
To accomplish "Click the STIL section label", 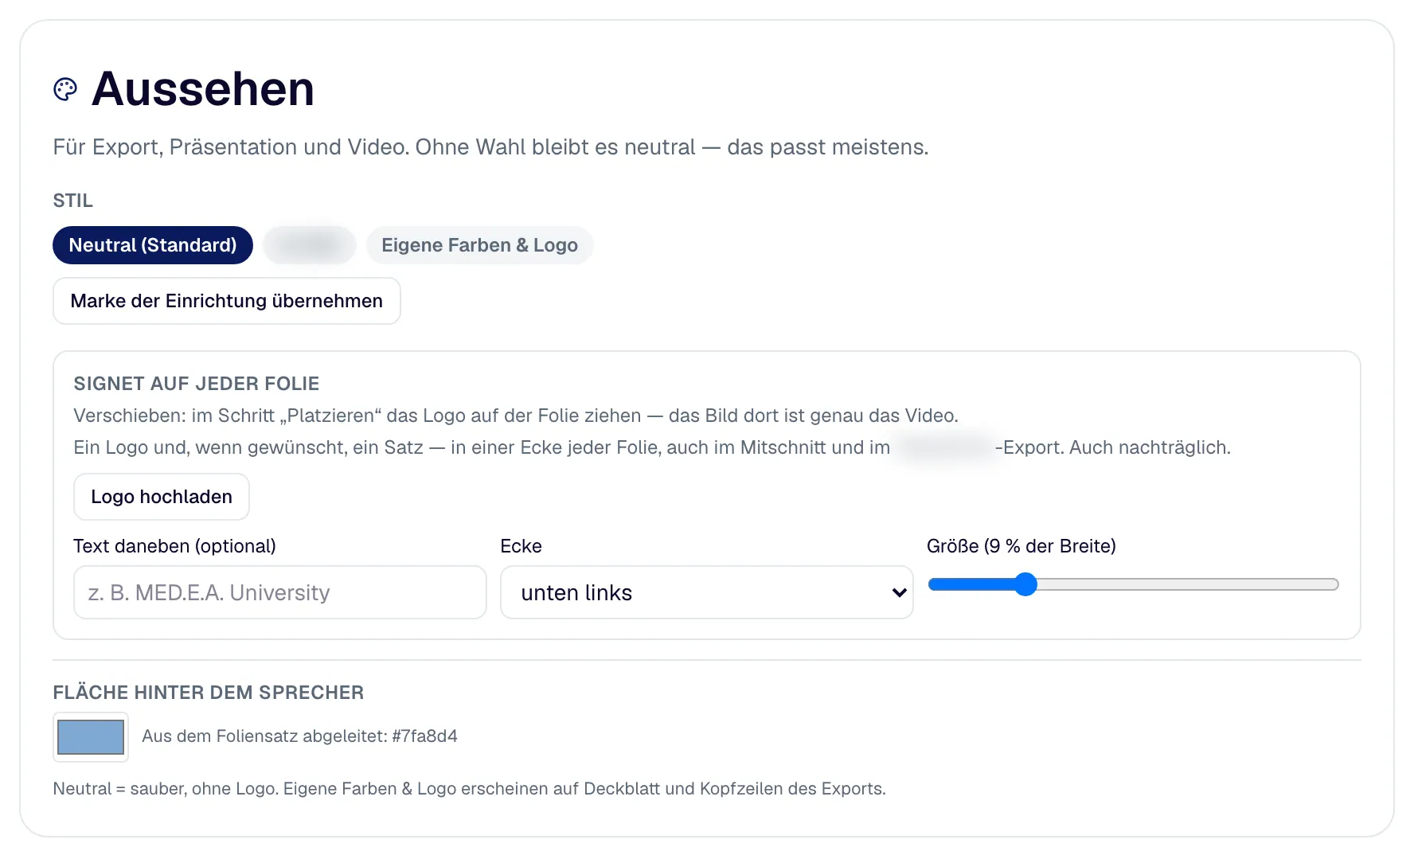I will tap(73, 201).
